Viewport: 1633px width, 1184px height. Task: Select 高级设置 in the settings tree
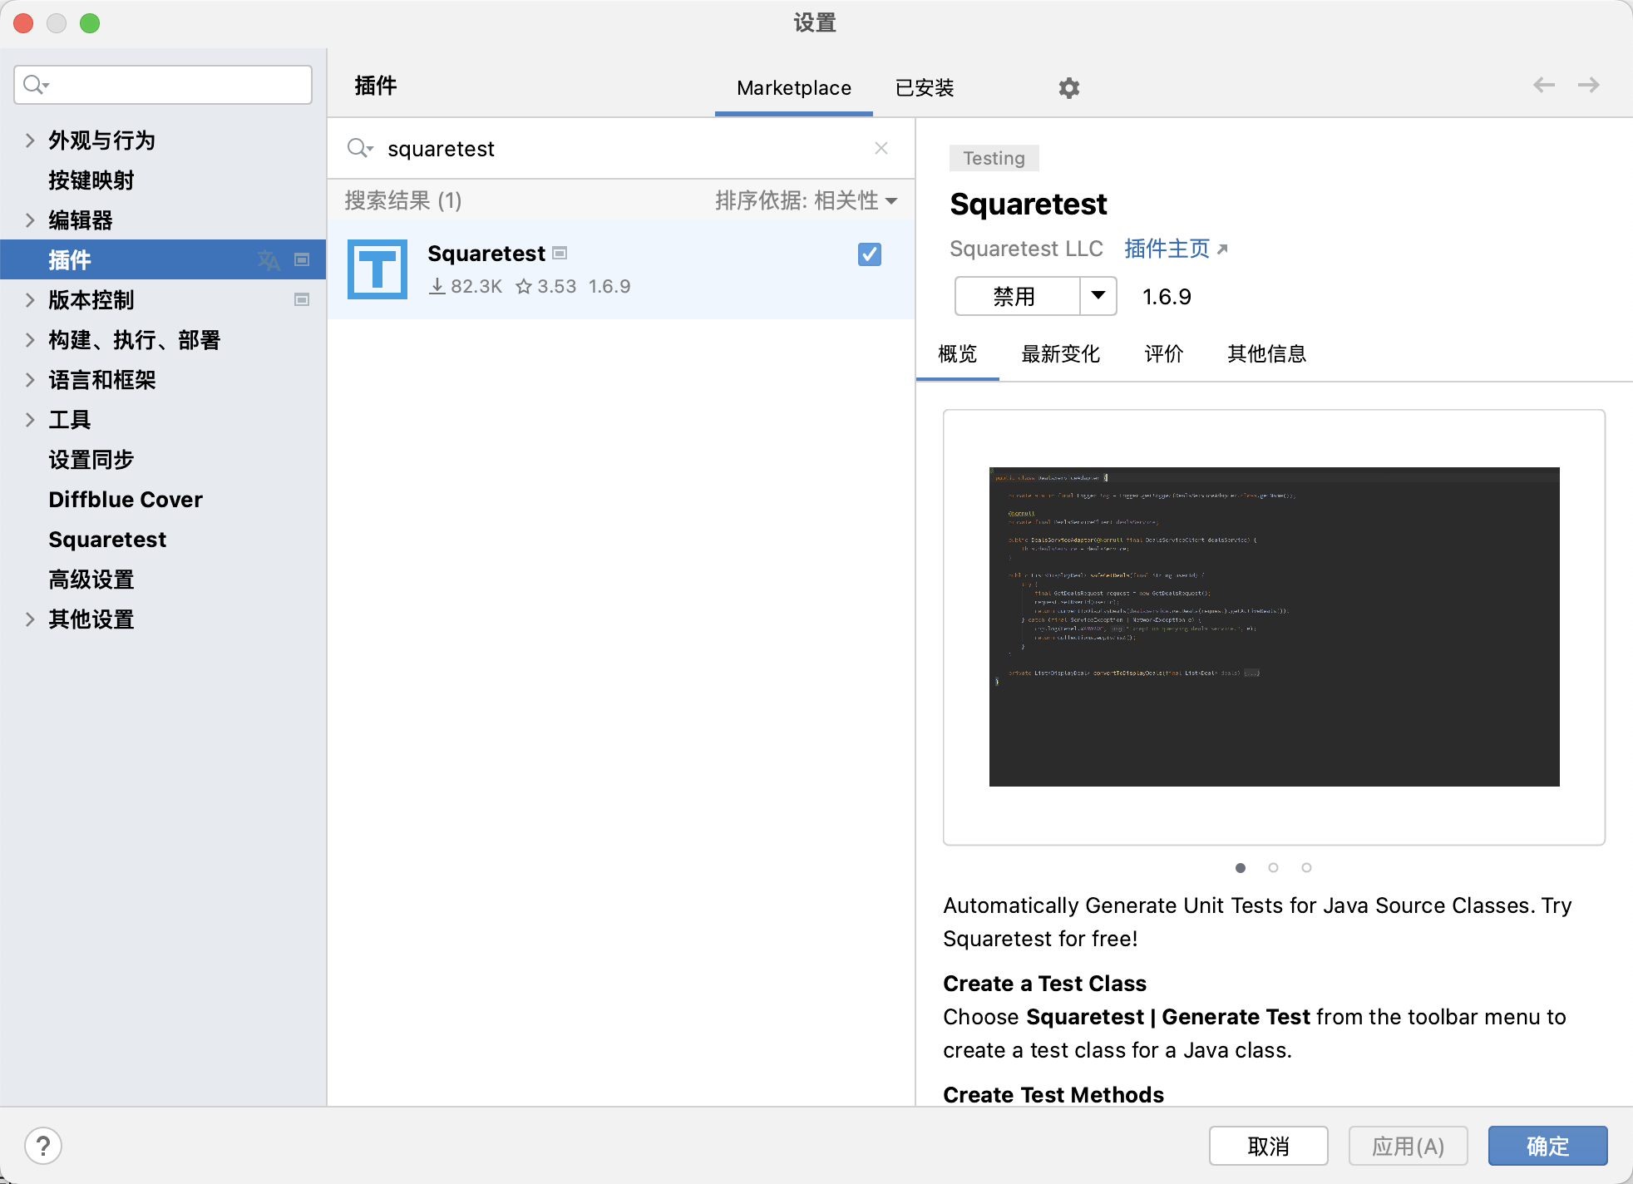[163, 579]
